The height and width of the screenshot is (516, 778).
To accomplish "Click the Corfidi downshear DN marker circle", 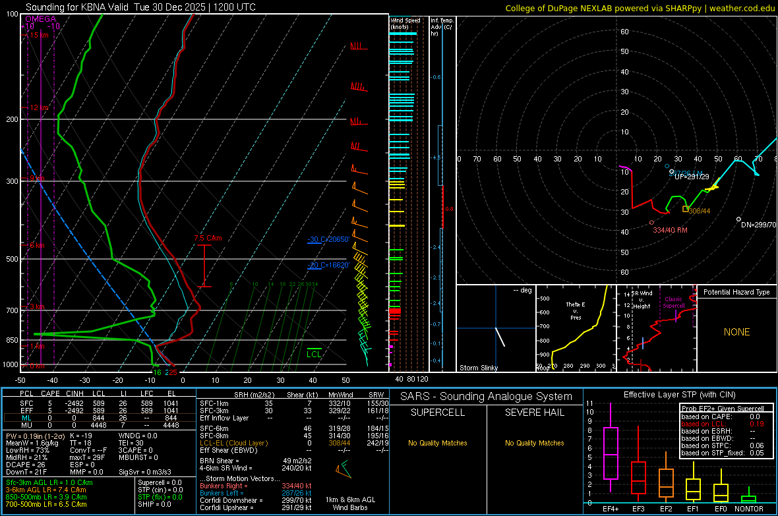I will coord(739,219).
